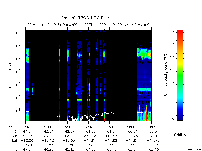This screenshot has width=202, height=151.
Task: Select the end date '2004-10-20 (294) 00:00:00'
Action: pos(124,25)
